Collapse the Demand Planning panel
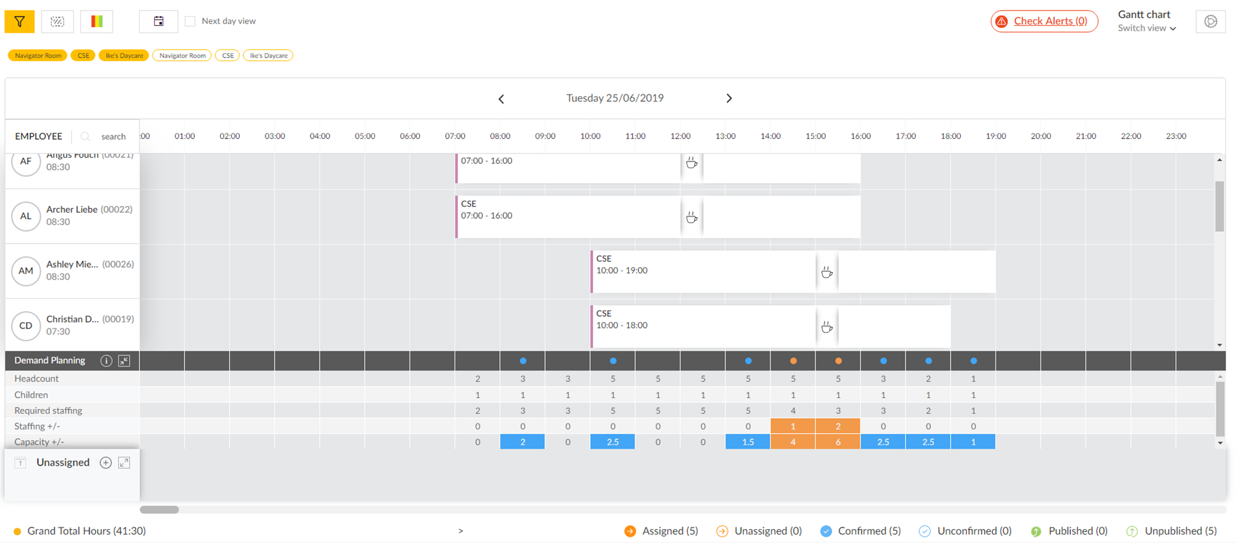 pyautogui.click(x=124, y=361)
